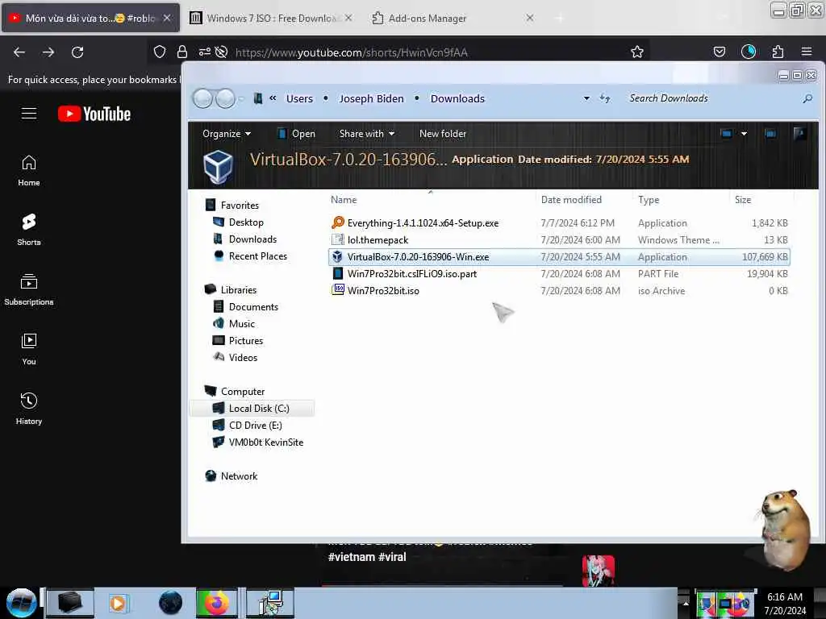Go to the YouTube logo homepage
This screenshot has height=619, width=826.
point(94,114)
